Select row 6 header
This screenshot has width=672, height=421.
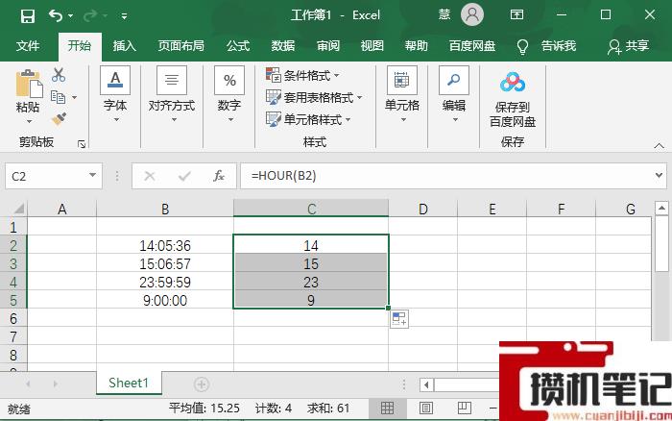click(x=13, y=319)
